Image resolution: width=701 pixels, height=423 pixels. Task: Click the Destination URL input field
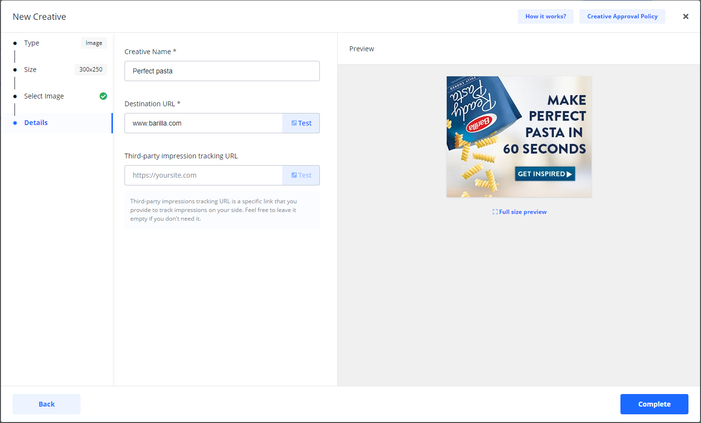click(204, 123)
